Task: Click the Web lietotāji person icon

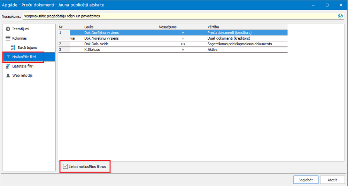Action: (x=8, y=76)
